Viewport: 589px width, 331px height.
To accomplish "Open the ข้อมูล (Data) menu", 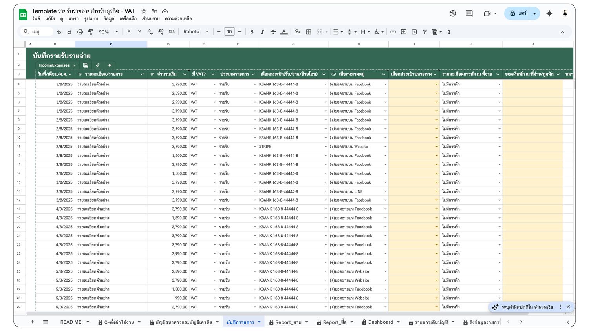I will (x=109, y=18).
